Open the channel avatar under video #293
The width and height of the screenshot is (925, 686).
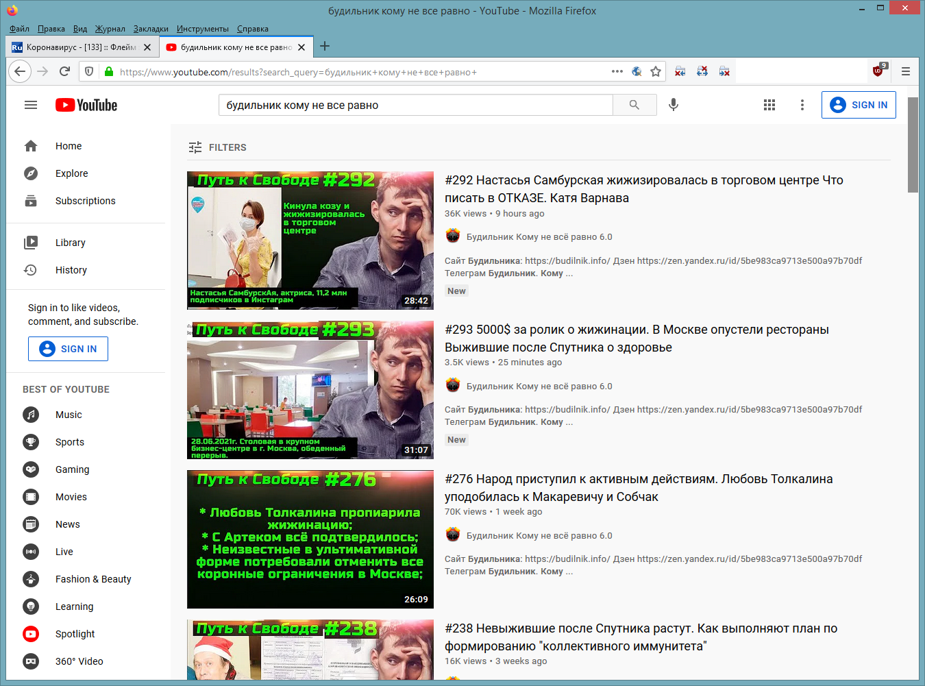pos(453,385)
